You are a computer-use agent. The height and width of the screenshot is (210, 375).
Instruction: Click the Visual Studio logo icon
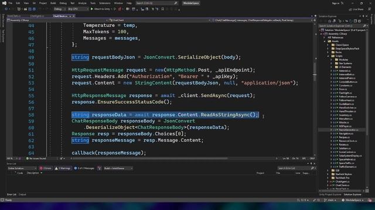click(4, 3)
